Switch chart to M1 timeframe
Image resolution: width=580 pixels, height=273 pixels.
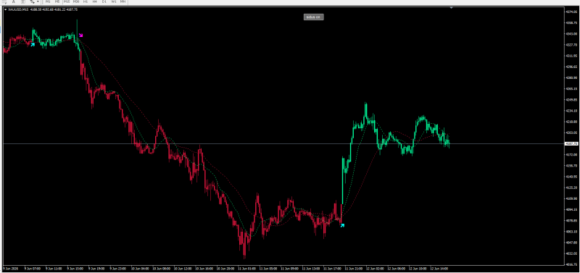coord(48,1)
